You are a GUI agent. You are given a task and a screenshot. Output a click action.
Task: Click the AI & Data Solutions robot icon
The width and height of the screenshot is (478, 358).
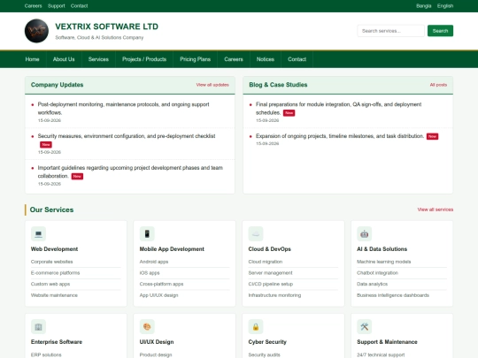(365, 233)
